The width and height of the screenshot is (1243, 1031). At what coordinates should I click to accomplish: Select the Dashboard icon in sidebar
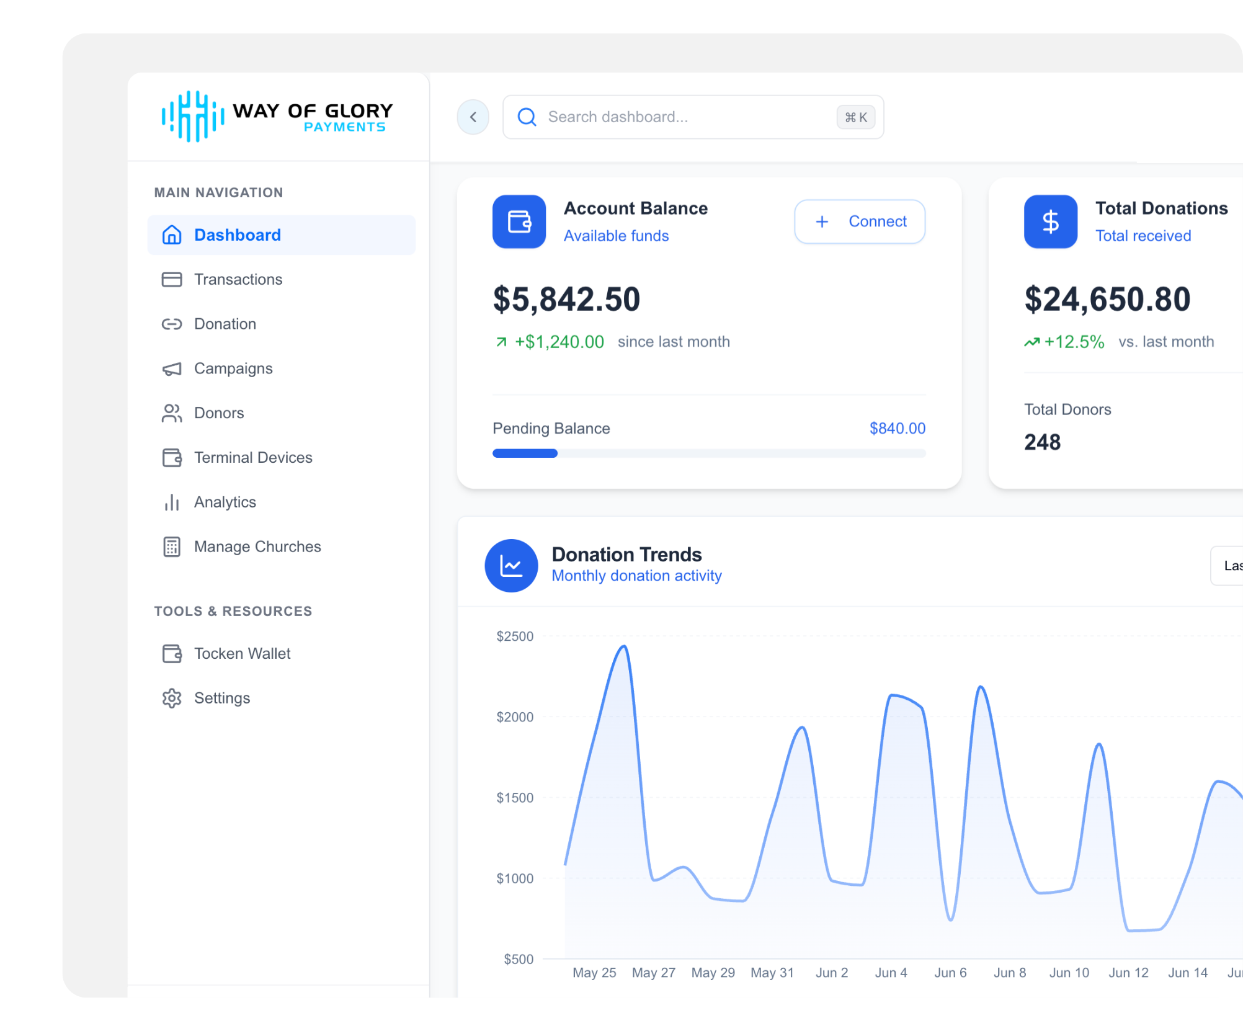[171, 234]
